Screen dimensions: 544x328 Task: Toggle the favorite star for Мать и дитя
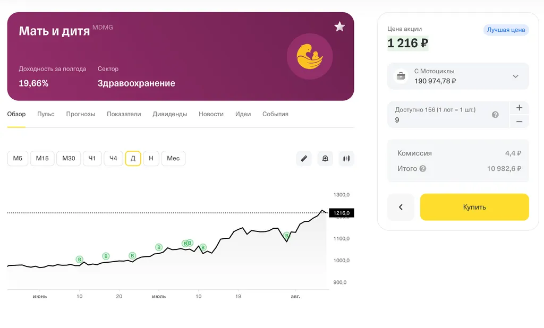tap(339, 27)
